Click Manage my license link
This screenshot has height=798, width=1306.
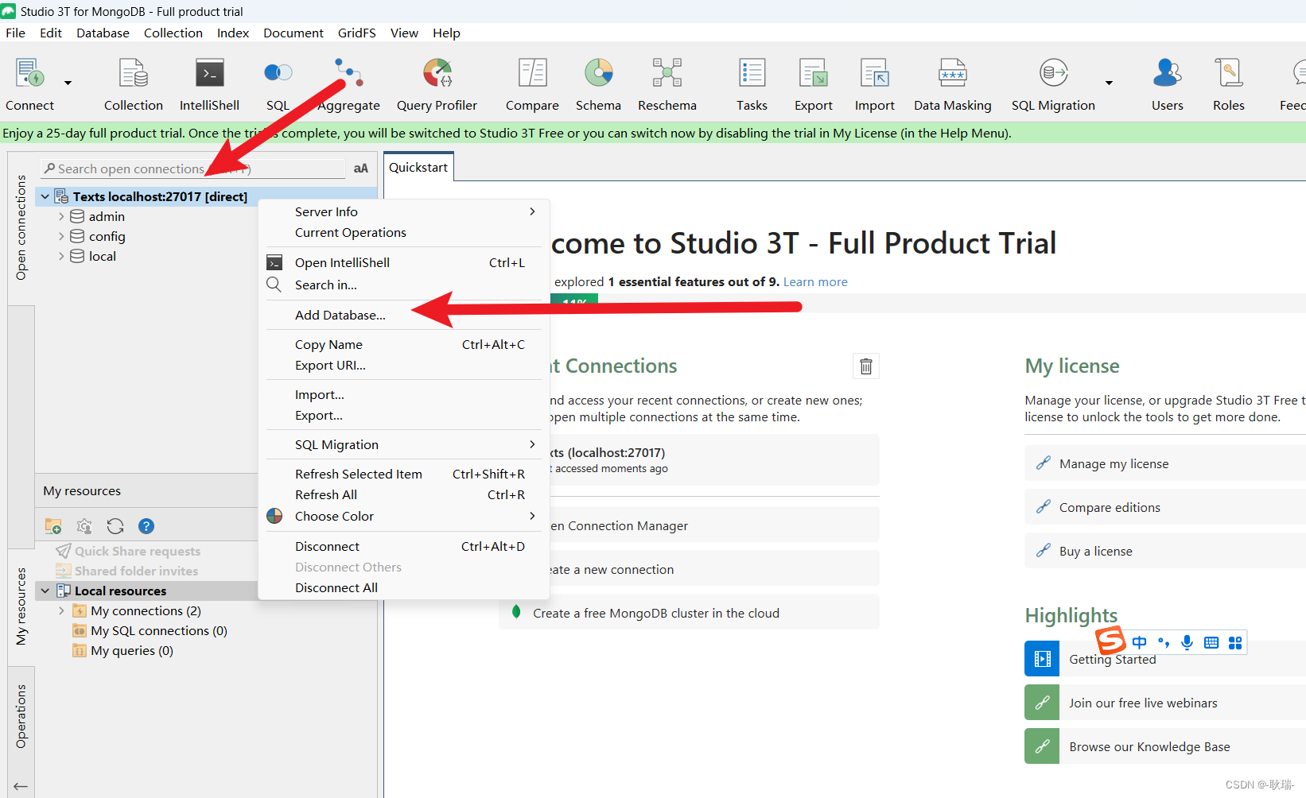click(x=1114, y=463)
